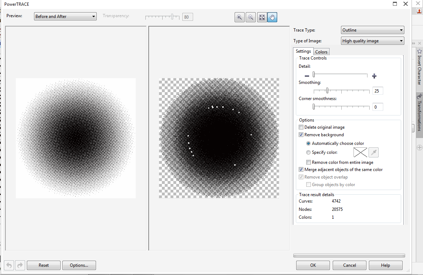Viewport: 423px width, 275px height.
Task: Select the Specify color radio button
Action: [x=308, y=152]
